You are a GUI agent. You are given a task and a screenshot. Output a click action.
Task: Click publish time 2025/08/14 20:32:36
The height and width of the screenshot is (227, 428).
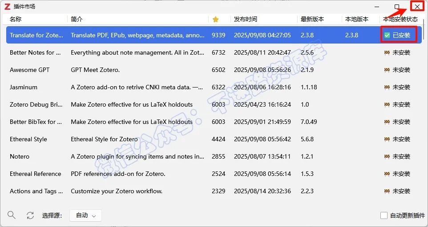(x=262, y=191)
